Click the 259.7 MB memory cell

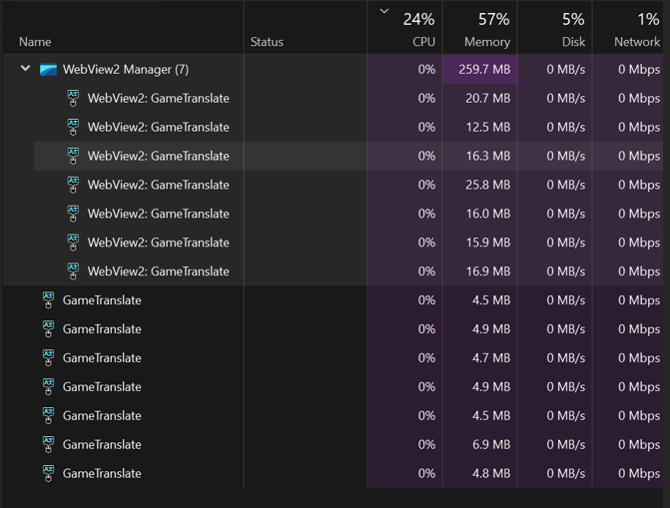pyautogui.click(x=480, y=69)
